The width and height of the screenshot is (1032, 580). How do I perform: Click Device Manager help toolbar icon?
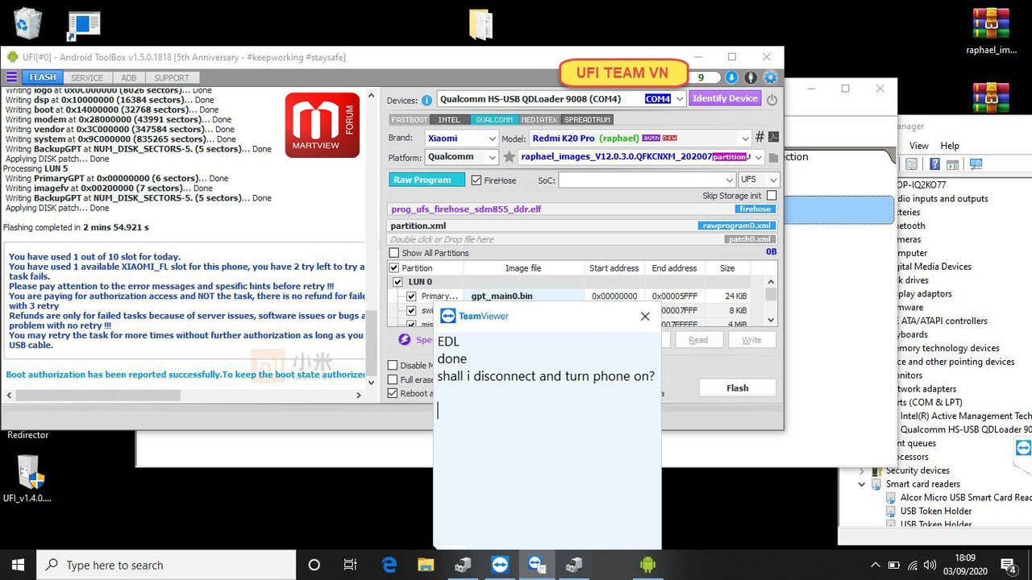click(x=934, y=164)
